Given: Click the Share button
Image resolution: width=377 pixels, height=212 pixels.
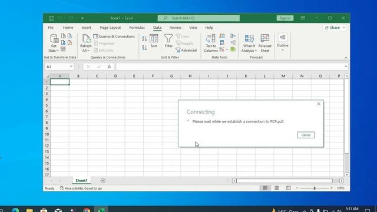Looking at the screenshot, I should tap(335, 28).
